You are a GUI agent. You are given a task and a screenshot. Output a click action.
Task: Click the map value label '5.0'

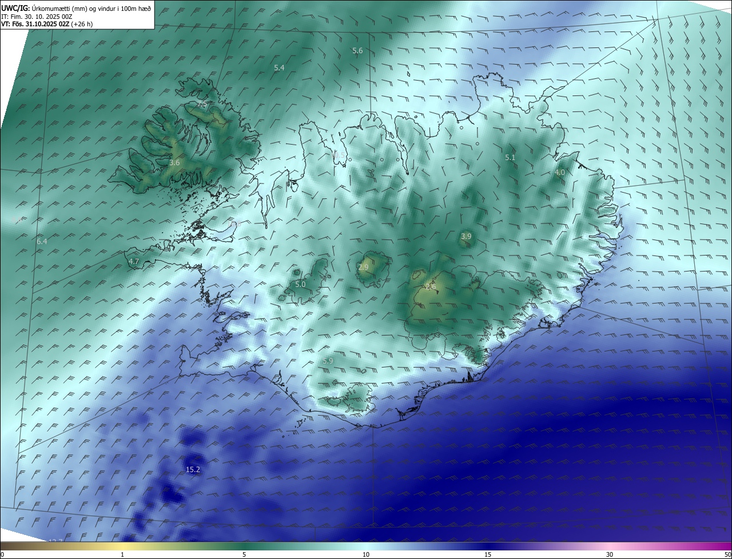pyautogui.click(x=300, y=285)
